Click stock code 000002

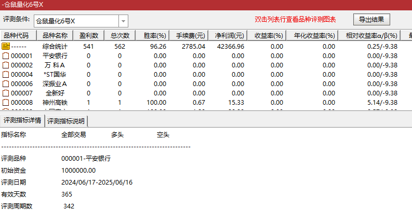click(22, 65)
